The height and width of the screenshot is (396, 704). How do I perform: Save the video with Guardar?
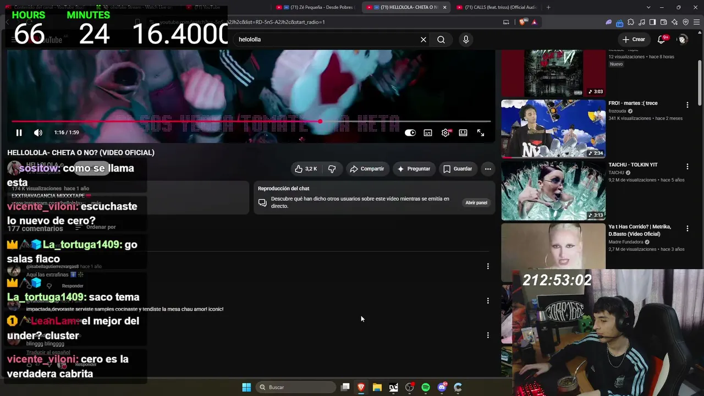click(458, 169)
